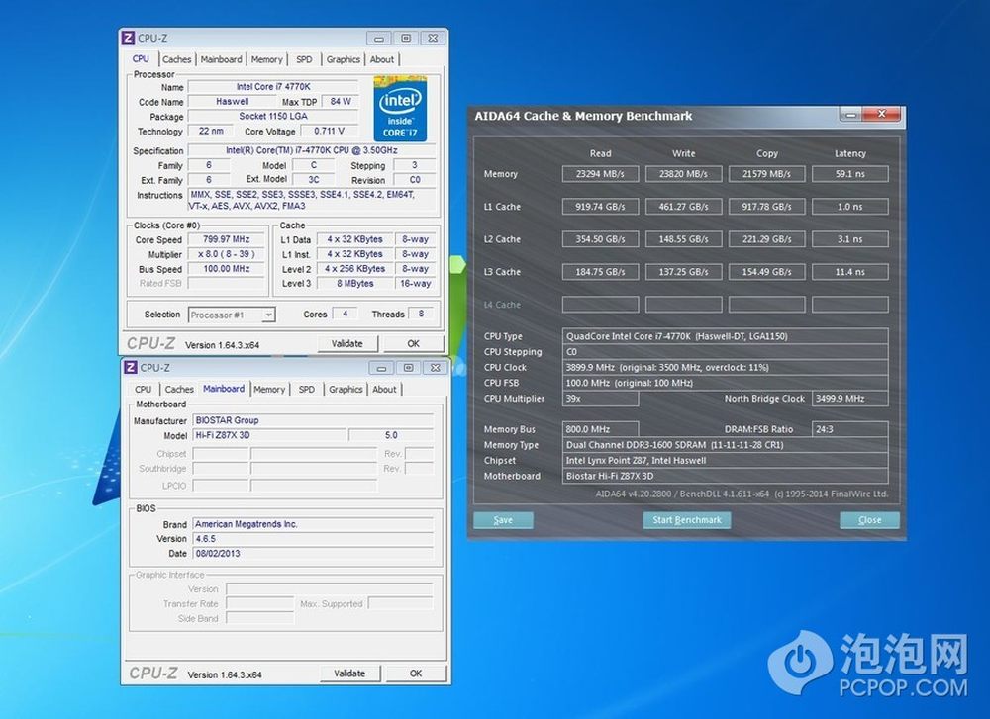This screenshot has width=990, height=719.
Task: Open Memory tab in the CPU-Z mainboard window
Action: click(x=269, y=389)
